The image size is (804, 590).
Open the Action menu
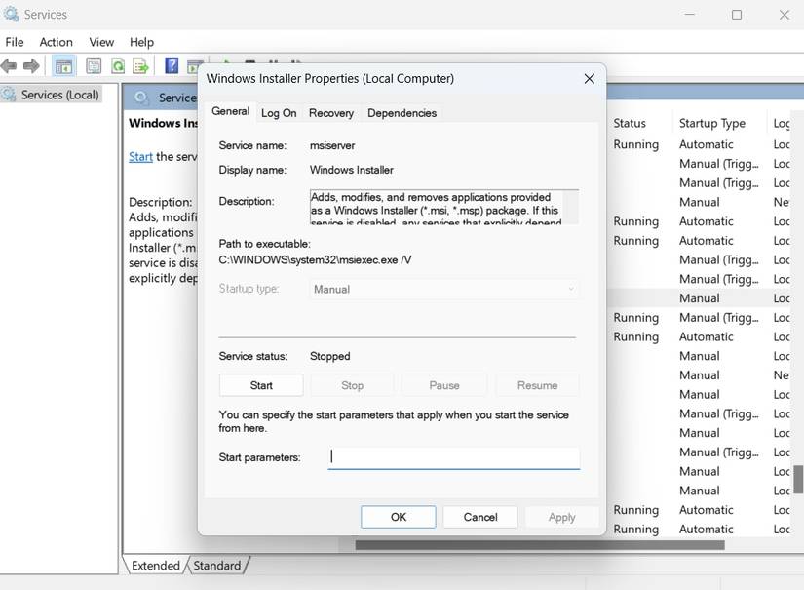(56, 42)
